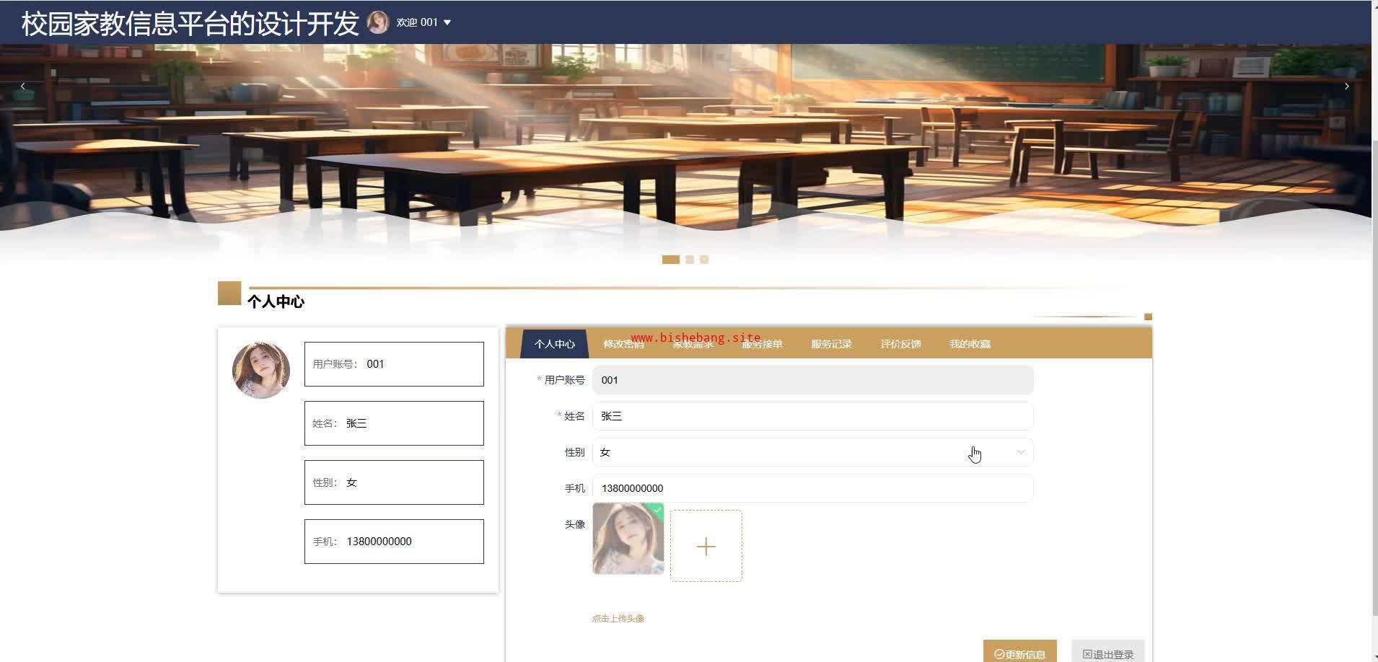The height and width of the screenshot is (662, 1378).
Task: View the 我的收藏 tab
Action: coord(970,344)
